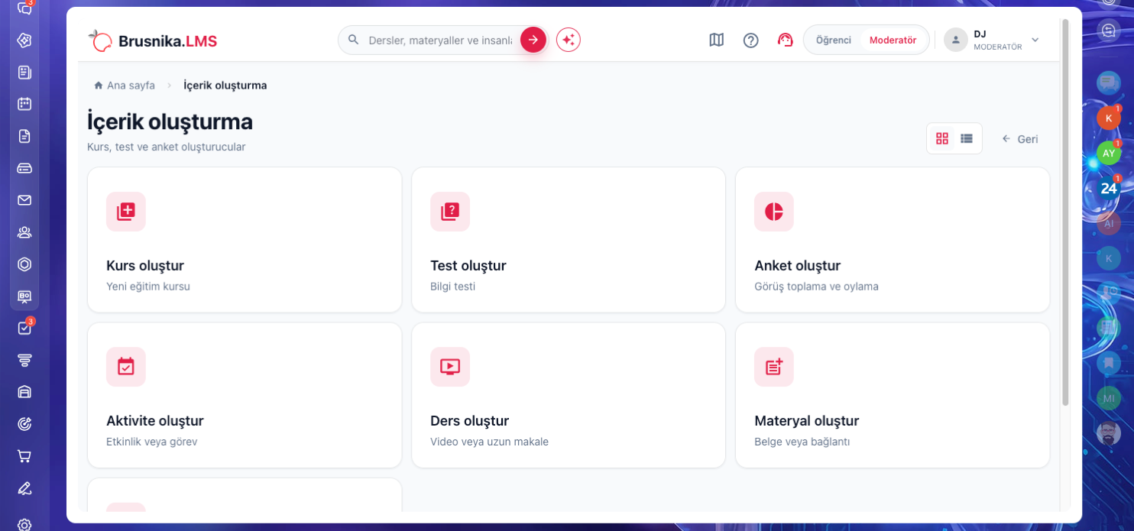Image resolution: width=1134 pixels, height=531 pixels.
Task: Click the Video veya uzun makale subtitle
Action: click(x=490, y=442)
